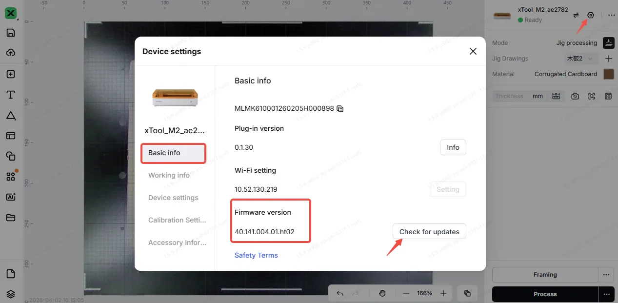Click the duplicate canvas icon in the bottom bar
This screenshot has height=303, width=618.
(x=467, y=293)
